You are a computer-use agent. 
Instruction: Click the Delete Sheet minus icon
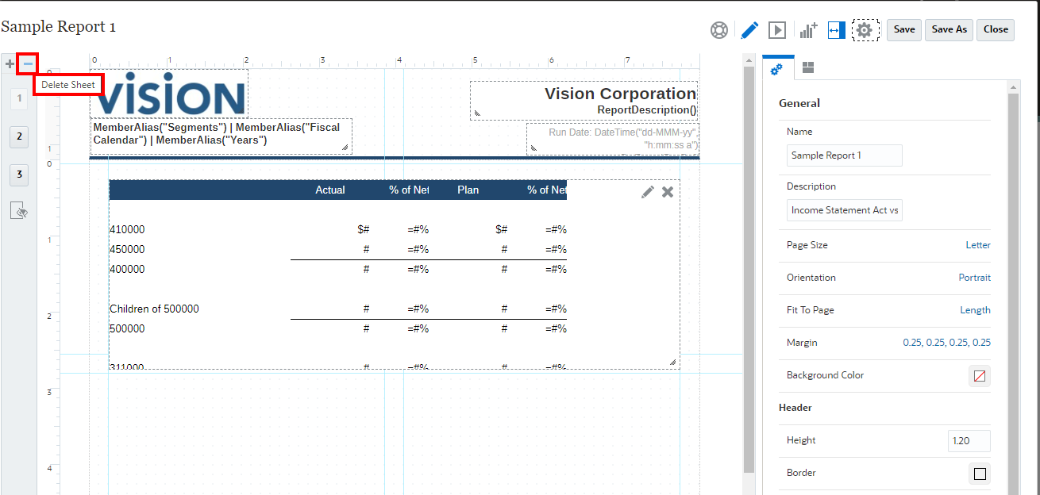[x=28, y=63]
